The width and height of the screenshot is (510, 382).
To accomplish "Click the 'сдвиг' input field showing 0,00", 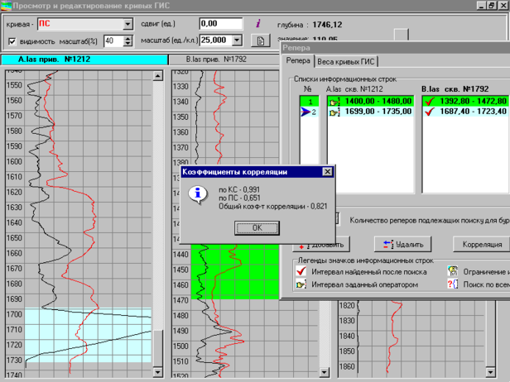I will click(220, 24).
